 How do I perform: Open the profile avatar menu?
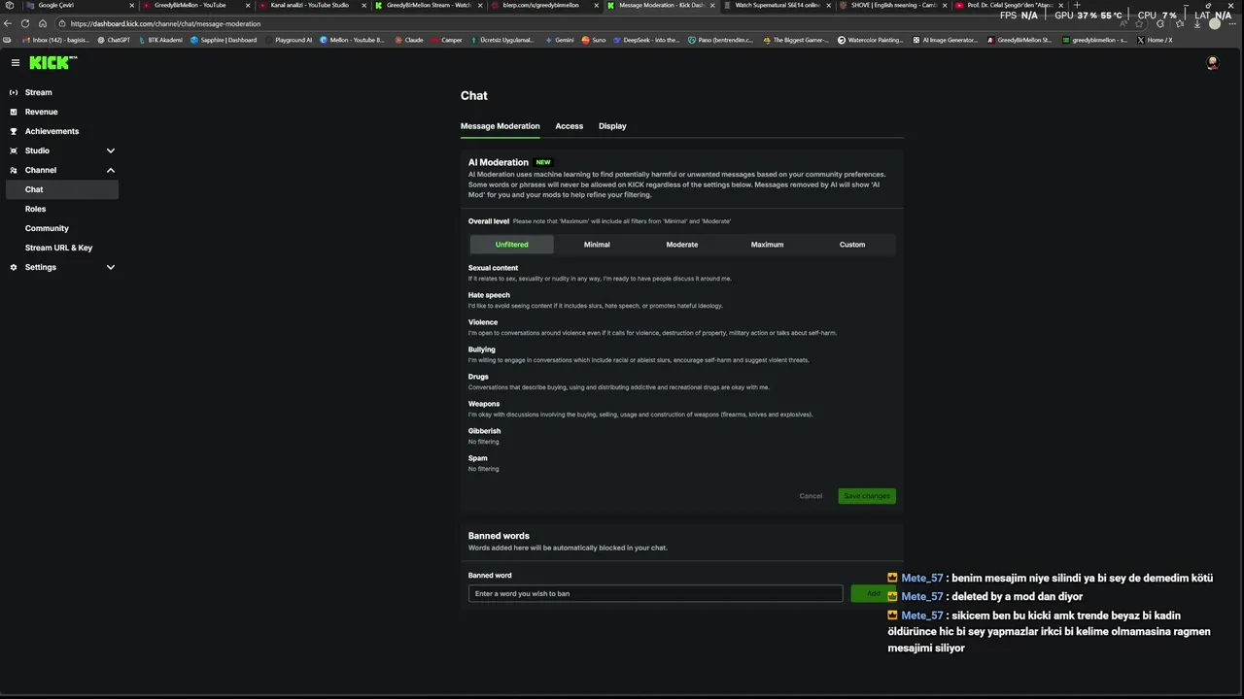tap(1212, 62)
